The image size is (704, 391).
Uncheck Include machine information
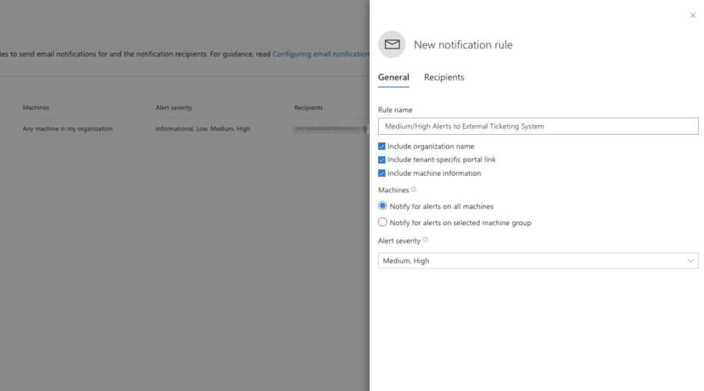click(x=382, y=173)
